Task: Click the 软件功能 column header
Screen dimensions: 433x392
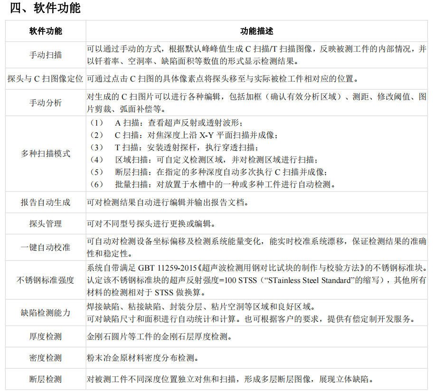Action: (46, 31)
